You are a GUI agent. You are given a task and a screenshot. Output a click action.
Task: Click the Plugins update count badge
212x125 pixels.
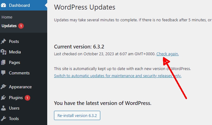[x=27, y=98]
